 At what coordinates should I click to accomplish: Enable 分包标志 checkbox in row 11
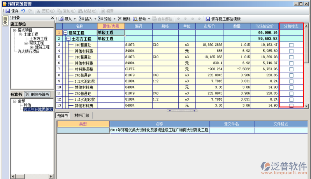(291, 93)
